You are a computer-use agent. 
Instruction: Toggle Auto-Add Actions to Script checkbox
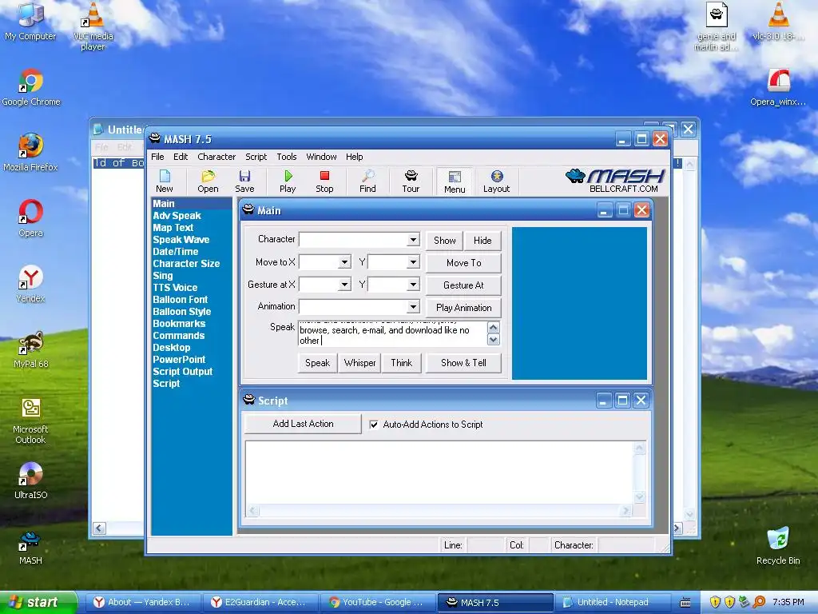click(374, 425)
